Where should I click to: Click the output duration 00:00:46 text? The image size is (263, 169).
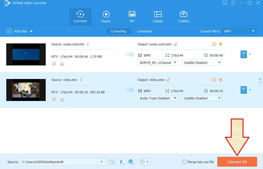(x=216, y=55)
